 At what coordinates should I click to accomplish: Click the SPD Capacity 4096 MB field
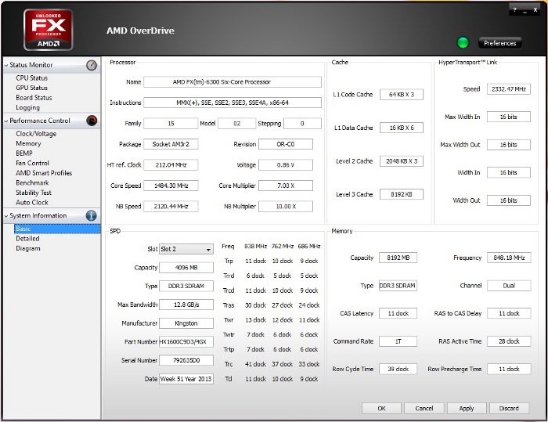click(186, 268)
